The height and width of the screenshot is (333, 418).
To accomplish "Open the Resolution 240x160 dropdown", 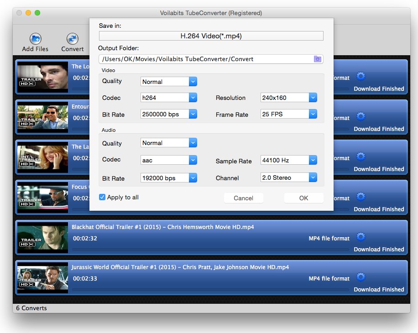I will click(x=289, y=98).
